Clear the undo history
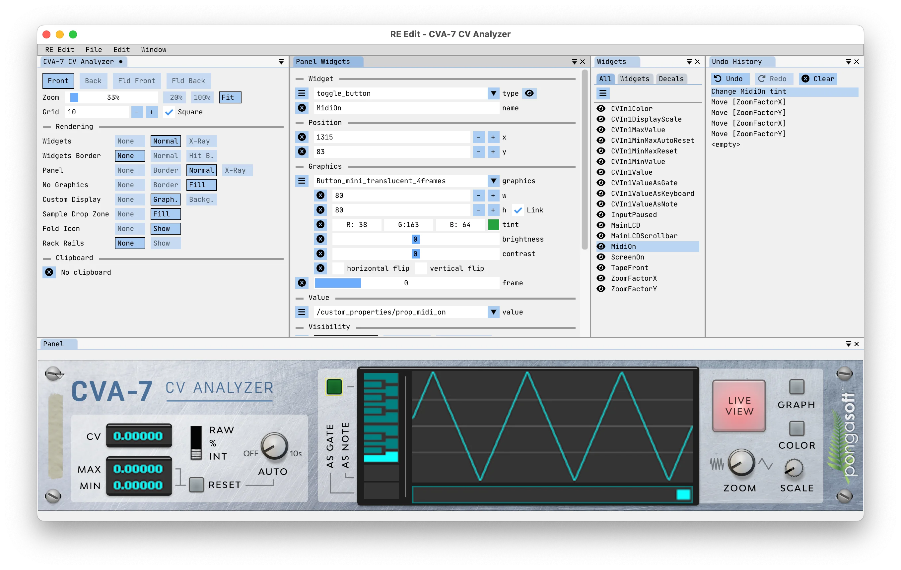This screenshot has height=570, width=901. 818,79
